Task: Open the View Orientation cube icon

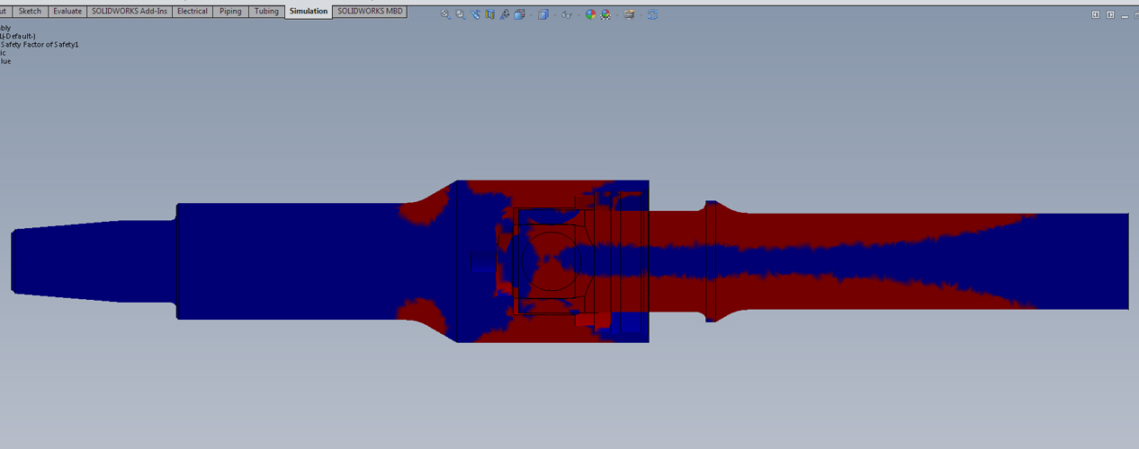Action: (x=519, y=14)
